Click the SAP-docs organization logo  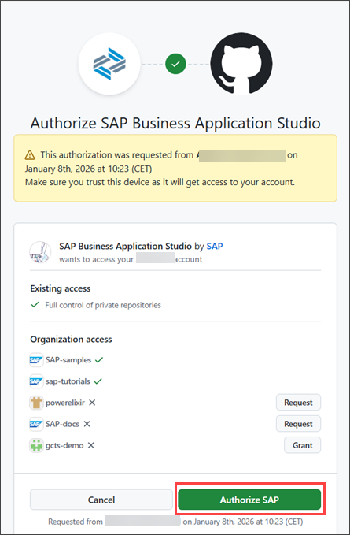(36, 424)
